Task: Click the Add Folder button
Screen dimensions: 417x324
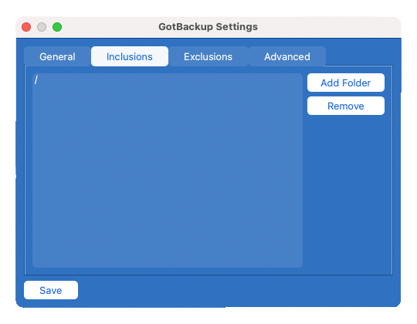Action: (x=346, y=83)
